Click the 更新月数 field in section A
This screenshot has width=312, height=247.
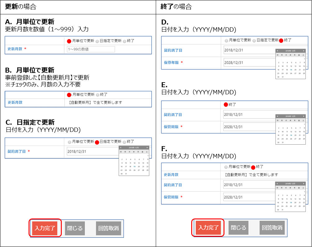(x=91, y=49)
